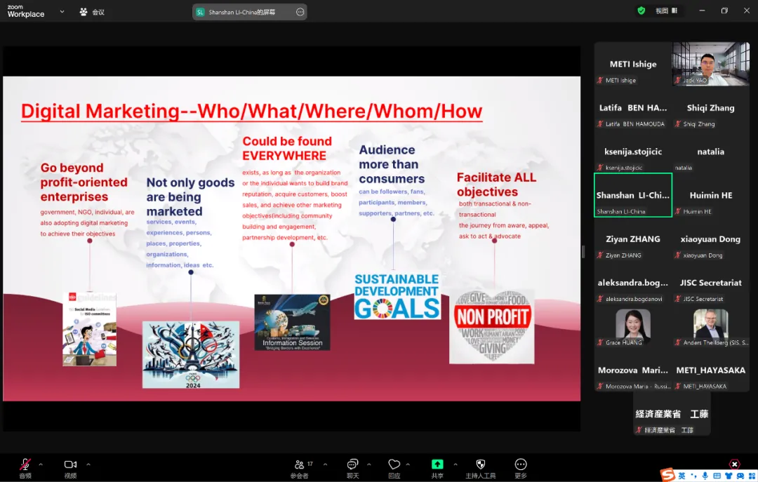Image resolution: width=758 pixels, height=482 pixels.
Task: Open the Zoom Workplace dropdown chevron
Action: [62, 11]
